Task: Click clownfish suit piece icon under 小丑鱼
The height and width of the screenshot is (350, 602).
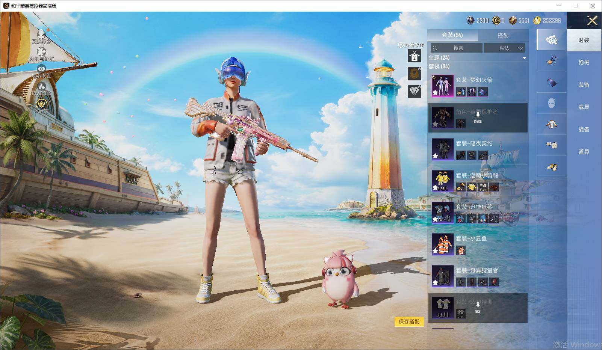Action: pos(461,250)
